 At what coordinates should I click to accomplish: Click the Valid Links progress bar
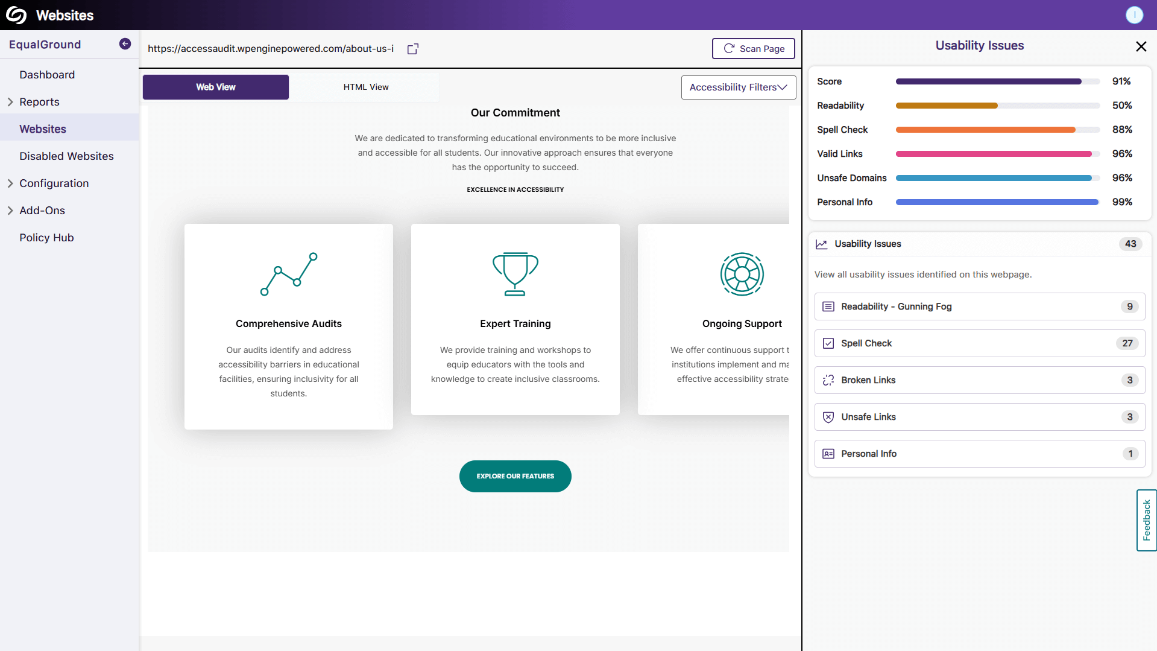(998, 154)
